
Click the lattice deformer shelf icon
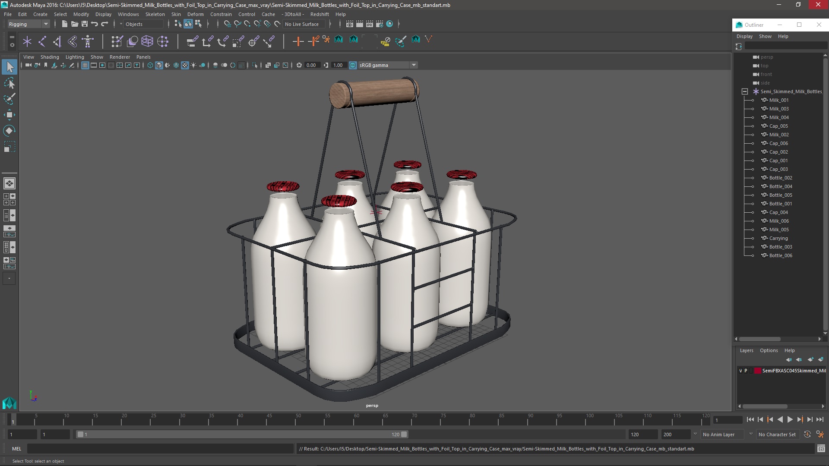pos(147,41)
